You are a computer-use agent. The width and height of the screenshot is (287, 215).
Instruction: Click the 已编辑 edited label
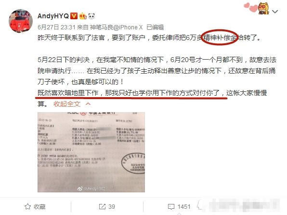[x=155, y=27]
